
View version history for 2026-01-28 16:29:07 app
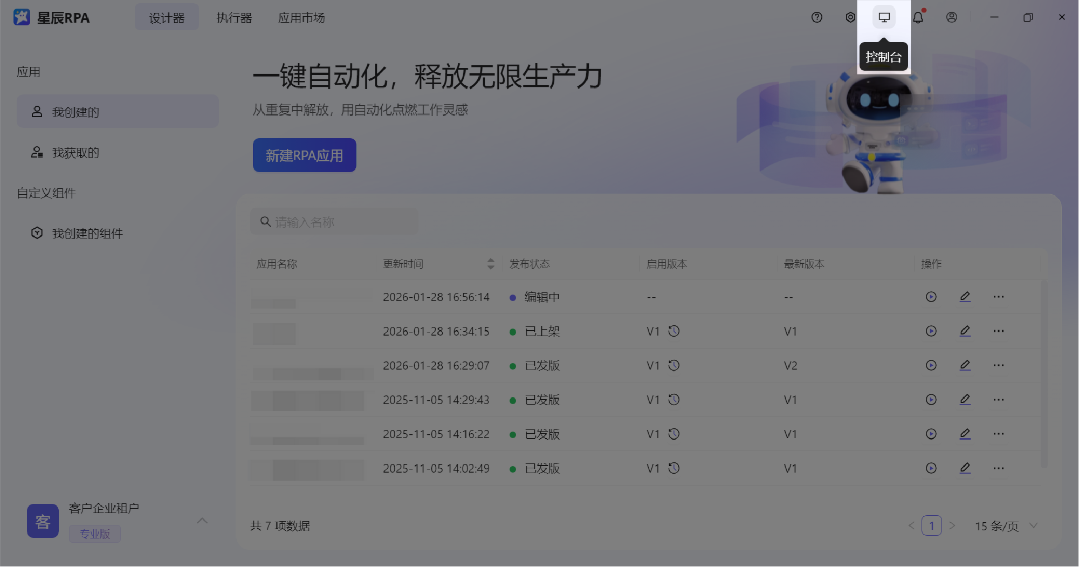click(x=674, y=365)
